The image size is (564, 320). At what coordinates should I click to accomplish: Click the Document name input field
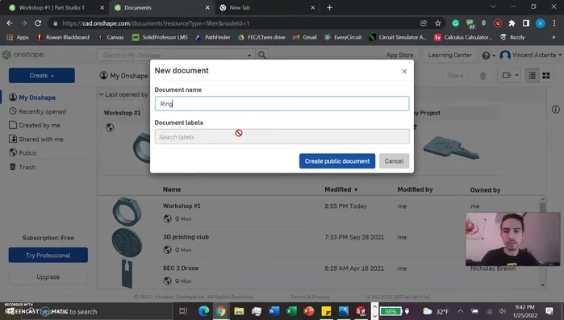pyautogui.click(x=282, y=103)
